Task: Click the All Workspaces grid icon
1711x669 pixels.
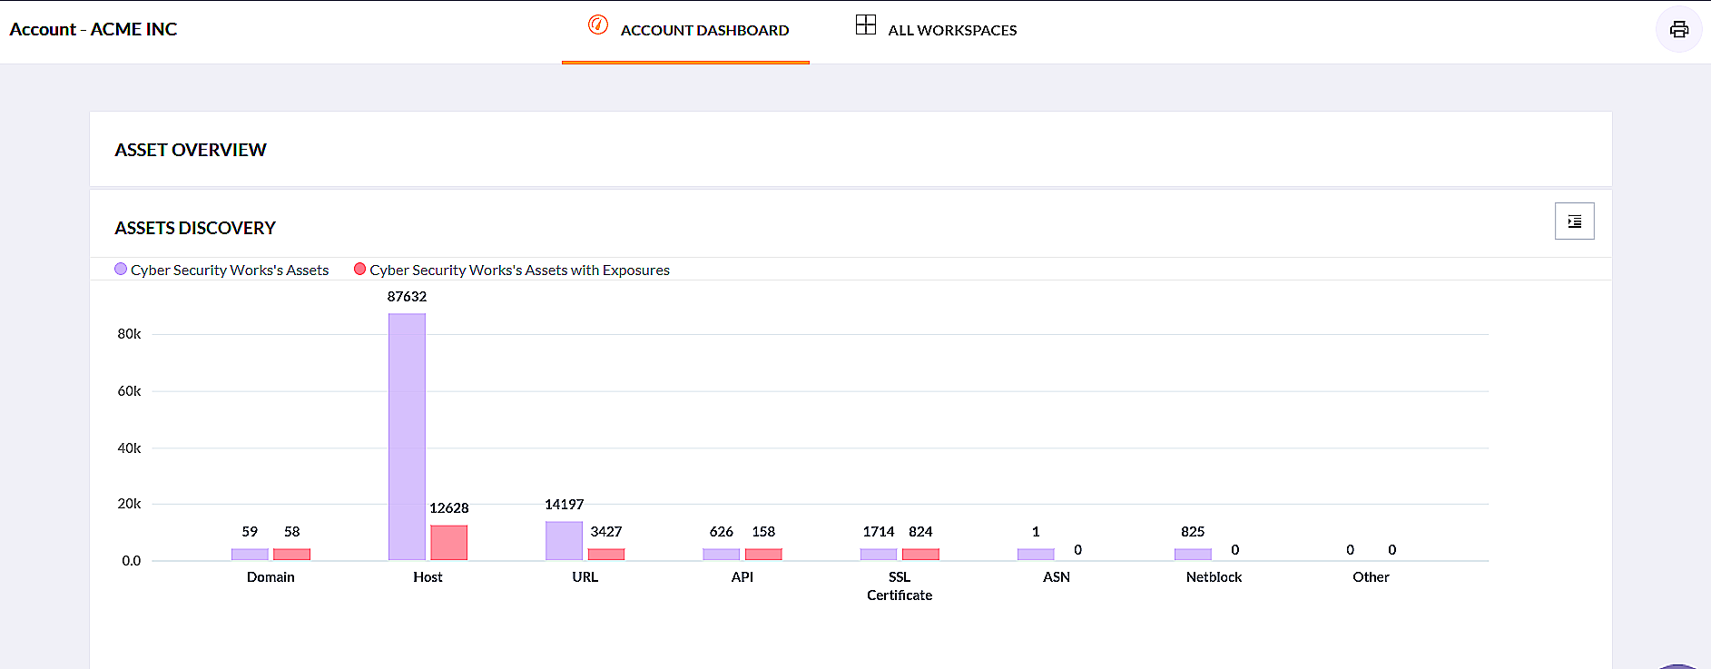Action: coord(866,25)
